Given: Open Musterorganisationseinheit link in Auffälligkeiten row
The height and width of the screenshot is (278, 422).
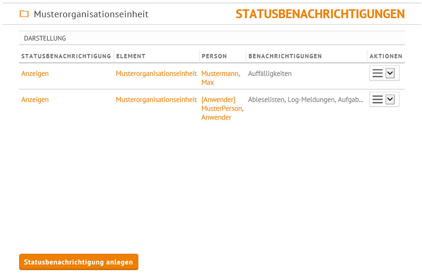Looking at the screenshot, I should point(156,74).
